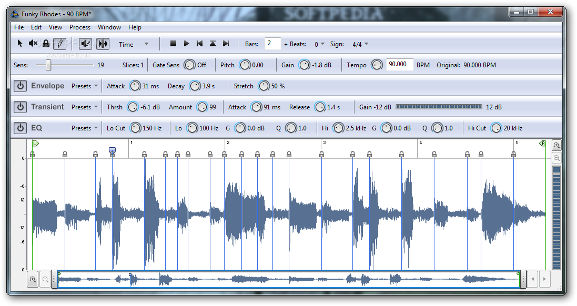Open the Beats dropdown showing 0

(x=319, y=44)
